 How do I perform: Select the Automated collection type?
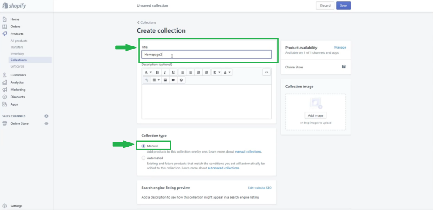coord(143,158)
